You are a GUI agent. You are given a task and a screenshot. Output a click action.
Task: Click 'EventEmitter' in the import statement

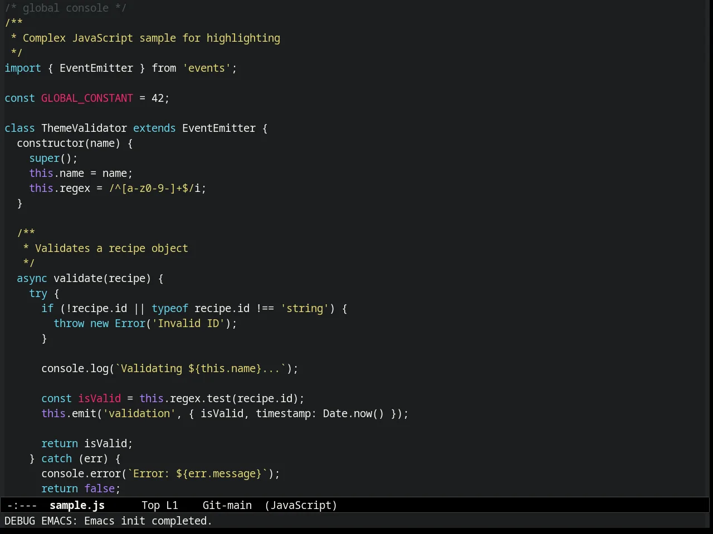point(96,68)
